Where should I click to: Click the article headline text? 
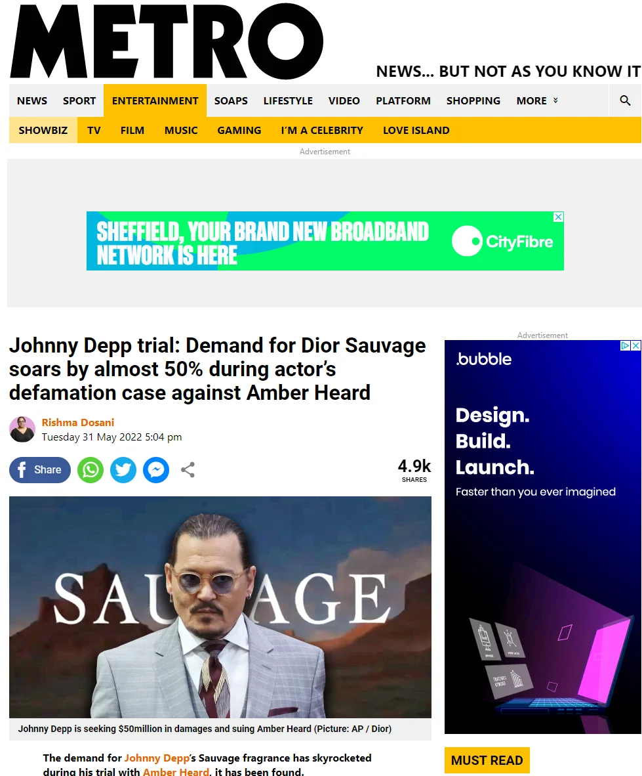click(218, 369)
